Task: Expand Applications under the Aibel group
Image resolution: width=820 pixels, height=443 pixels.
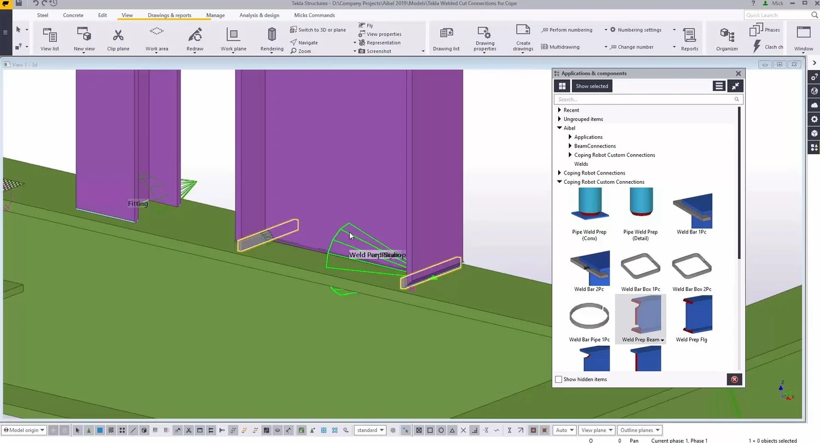Action: [x=571, y=137]
